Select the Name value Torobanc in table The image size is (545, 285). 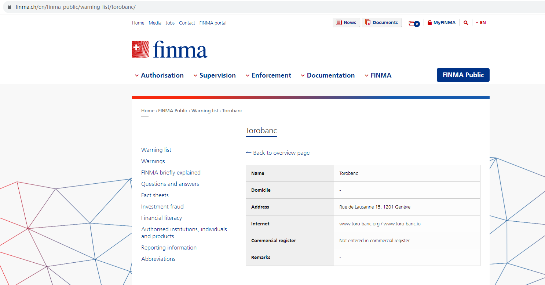click(x=349, y=173)
